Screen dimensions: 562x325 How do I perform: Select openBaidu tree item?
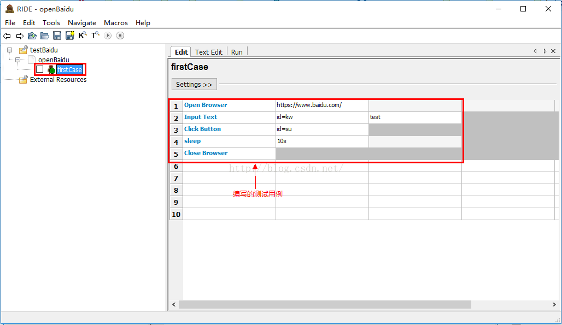(54, 60)
